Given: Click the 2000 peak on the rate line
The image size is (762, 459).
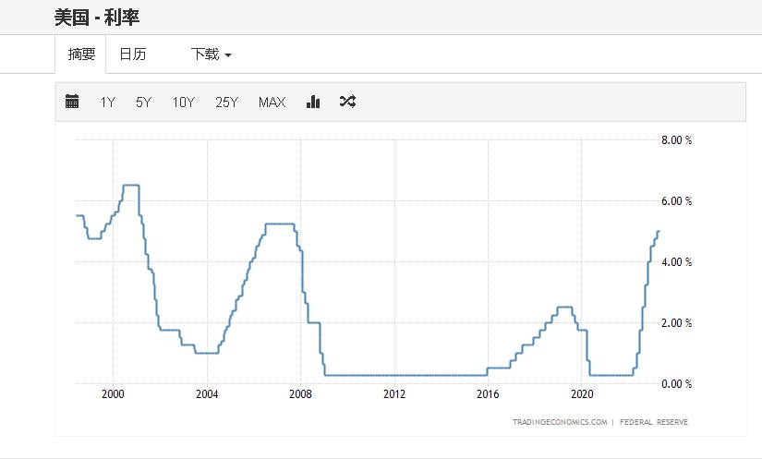Looking at the screenshot, I should tap(130, 186).
